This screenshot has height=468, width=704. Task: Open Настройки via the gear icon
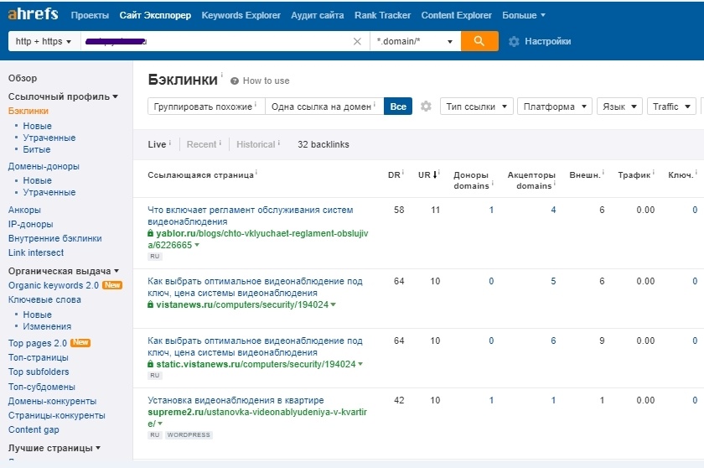514,41
